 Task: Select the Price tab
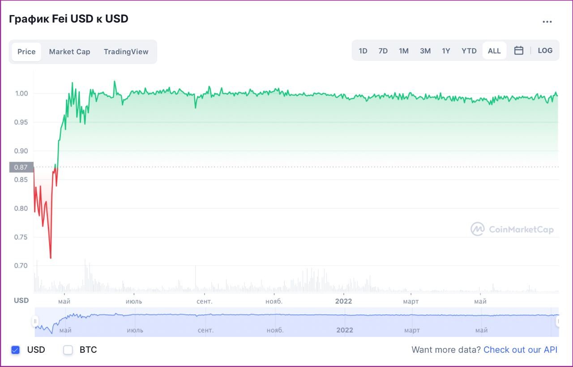coord(26,52)
